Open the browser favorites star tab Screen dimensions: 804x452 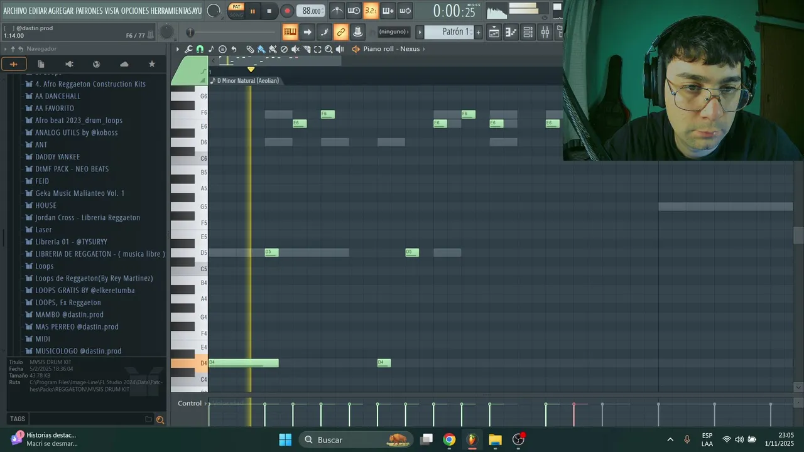(x=151, y=64)
